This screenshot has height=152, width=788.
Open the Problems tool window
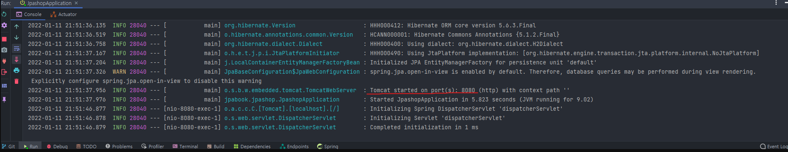119,147
